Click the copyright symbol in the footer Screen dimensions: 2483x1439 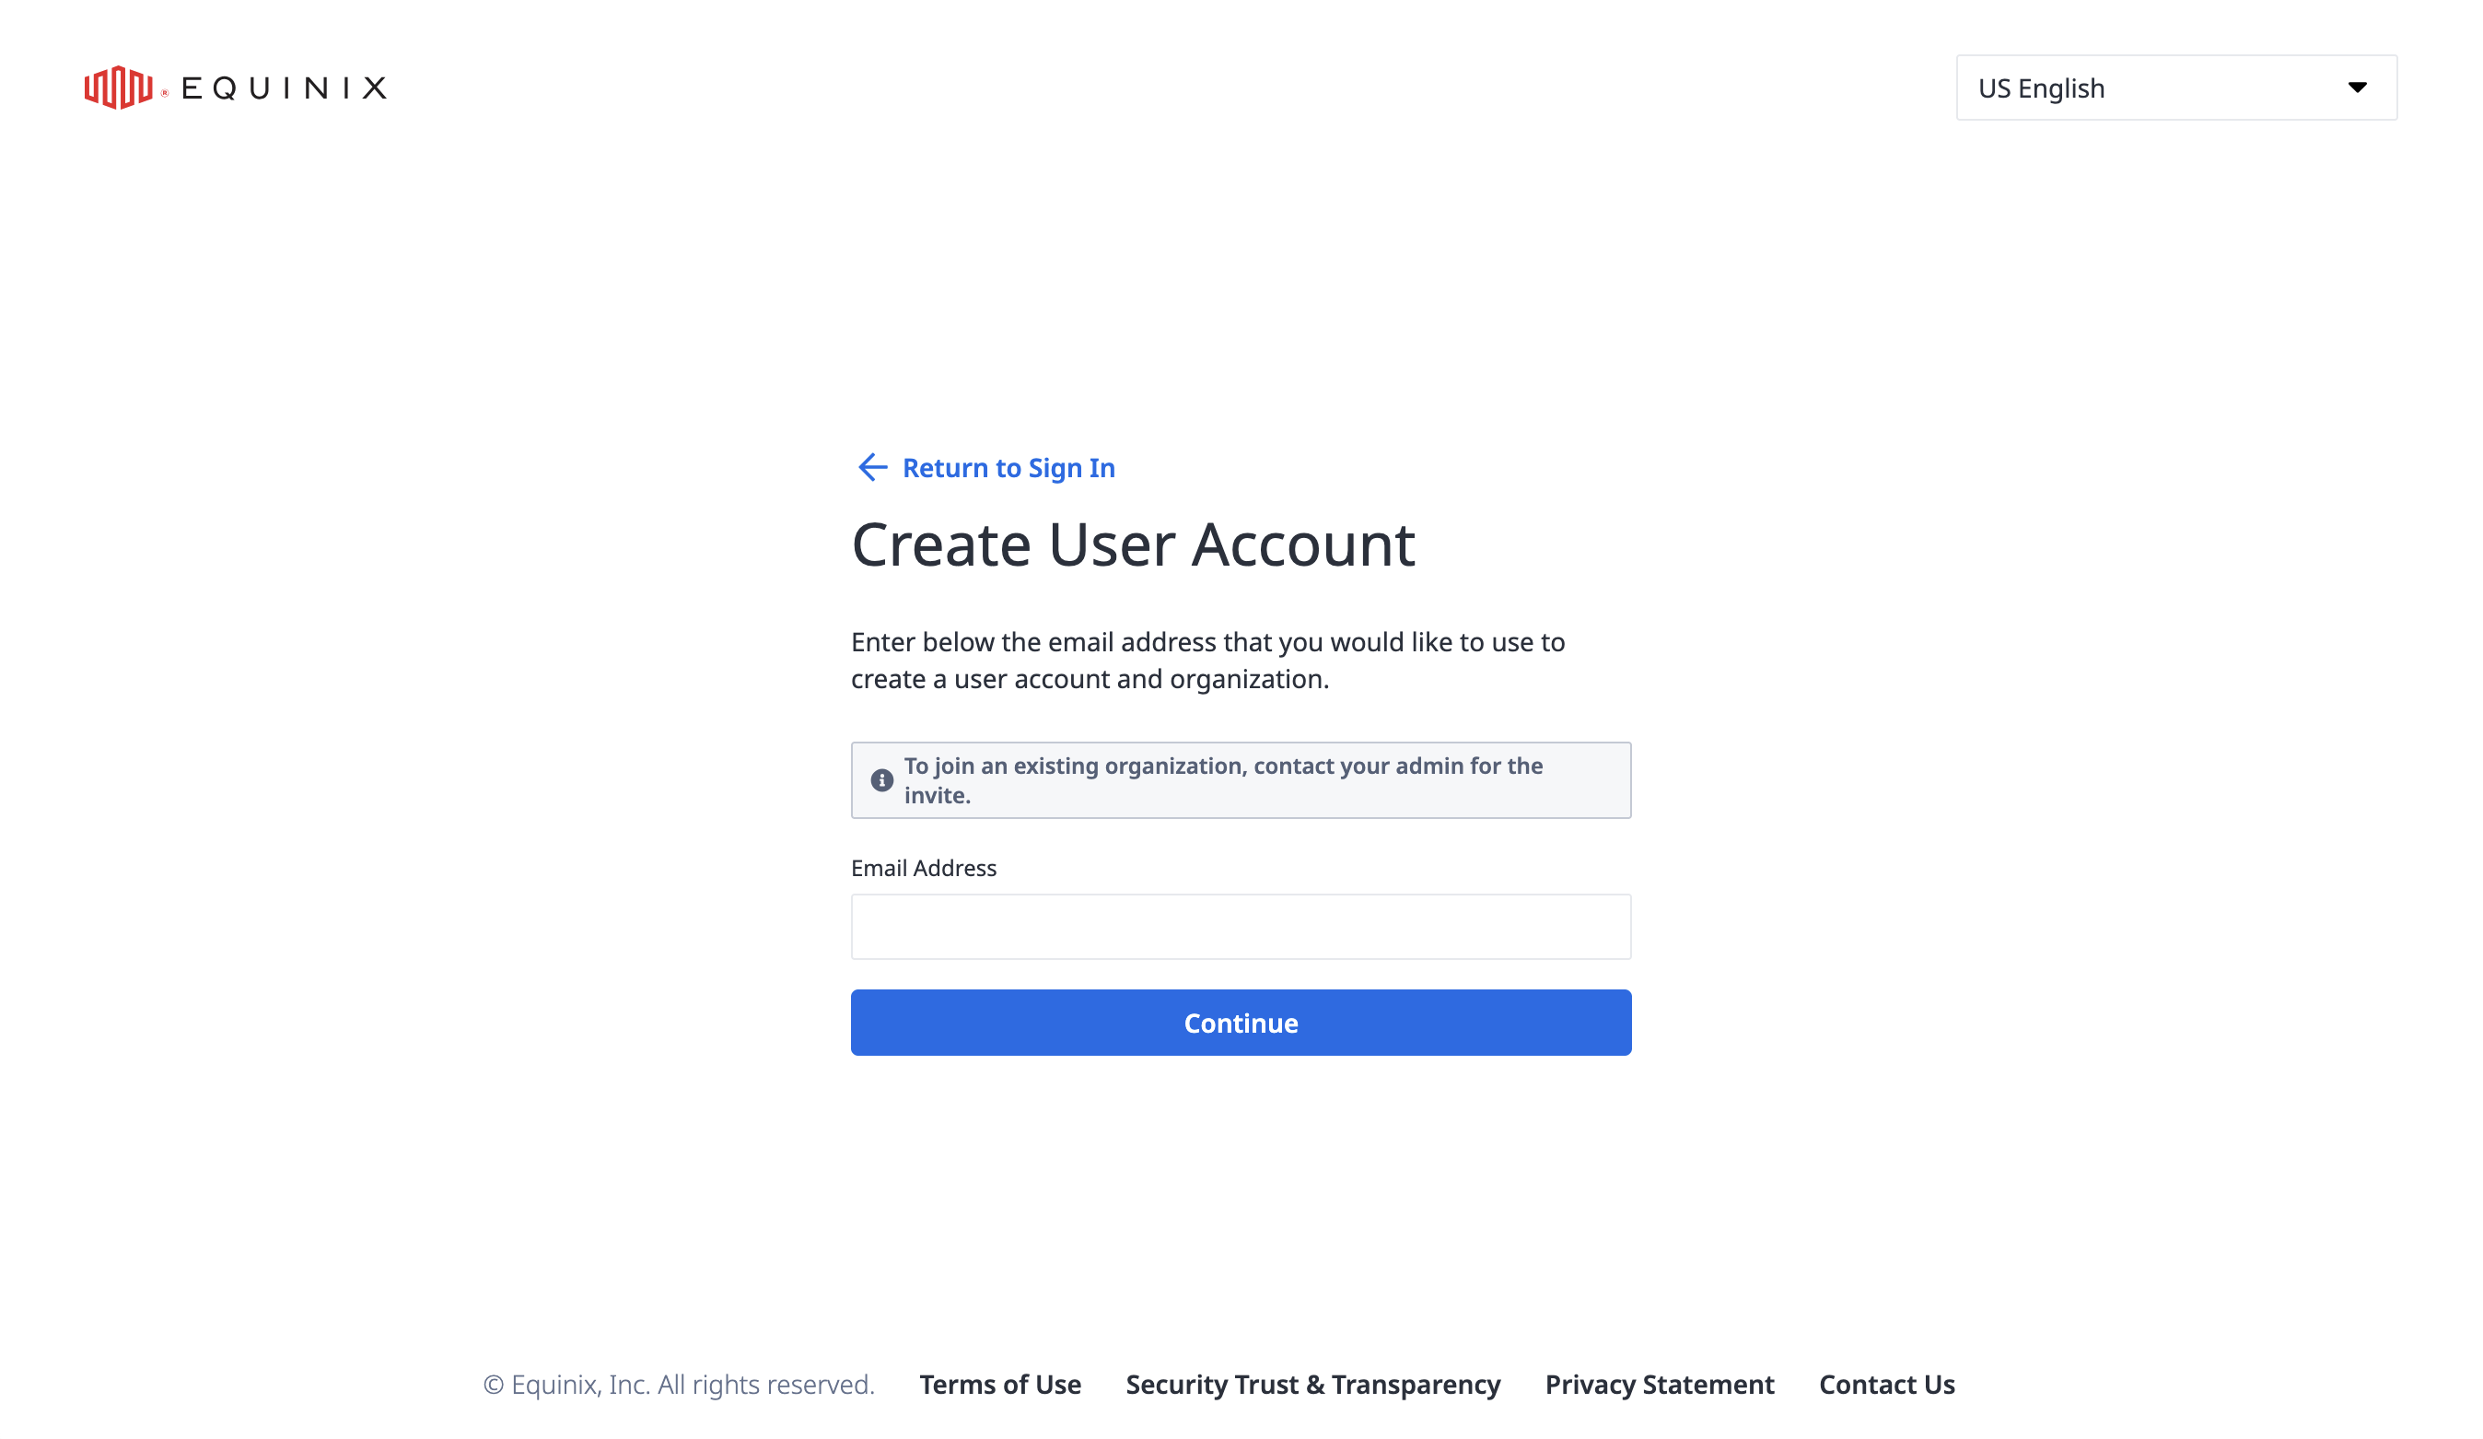(x=494, y=1385)
